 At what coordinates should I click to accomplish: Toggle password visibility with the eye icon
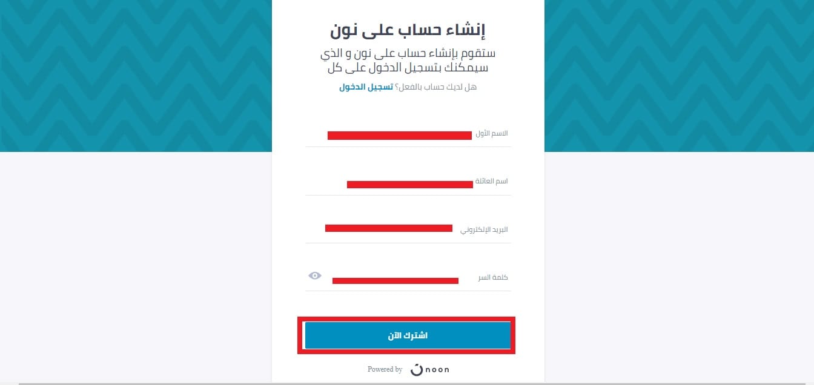[x=314, y=275]
